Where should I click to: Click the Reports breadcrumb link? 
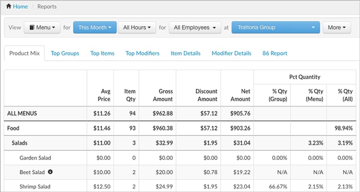pos(47,6)
